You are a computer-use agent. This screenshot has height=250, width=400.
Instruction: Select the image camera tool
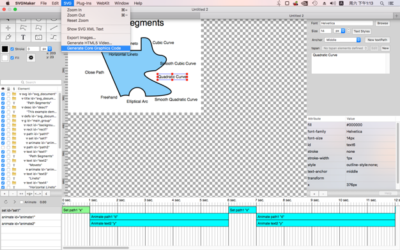(x=38, y=37)
